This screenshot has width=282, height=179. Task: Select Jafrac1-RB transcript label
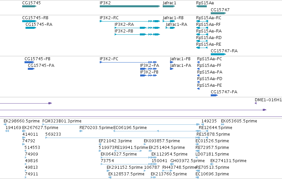(x=173, y=18)
